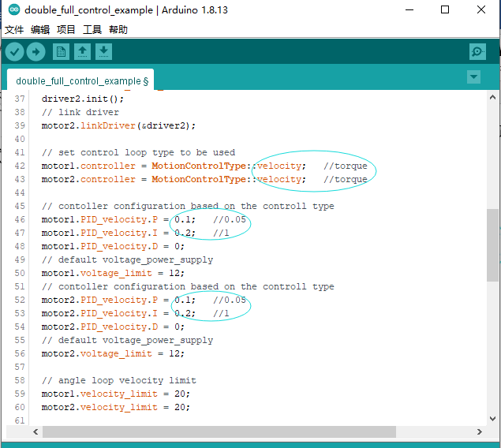Click line number 44 in gutter
501x448 pixels.
pos(20,192)
